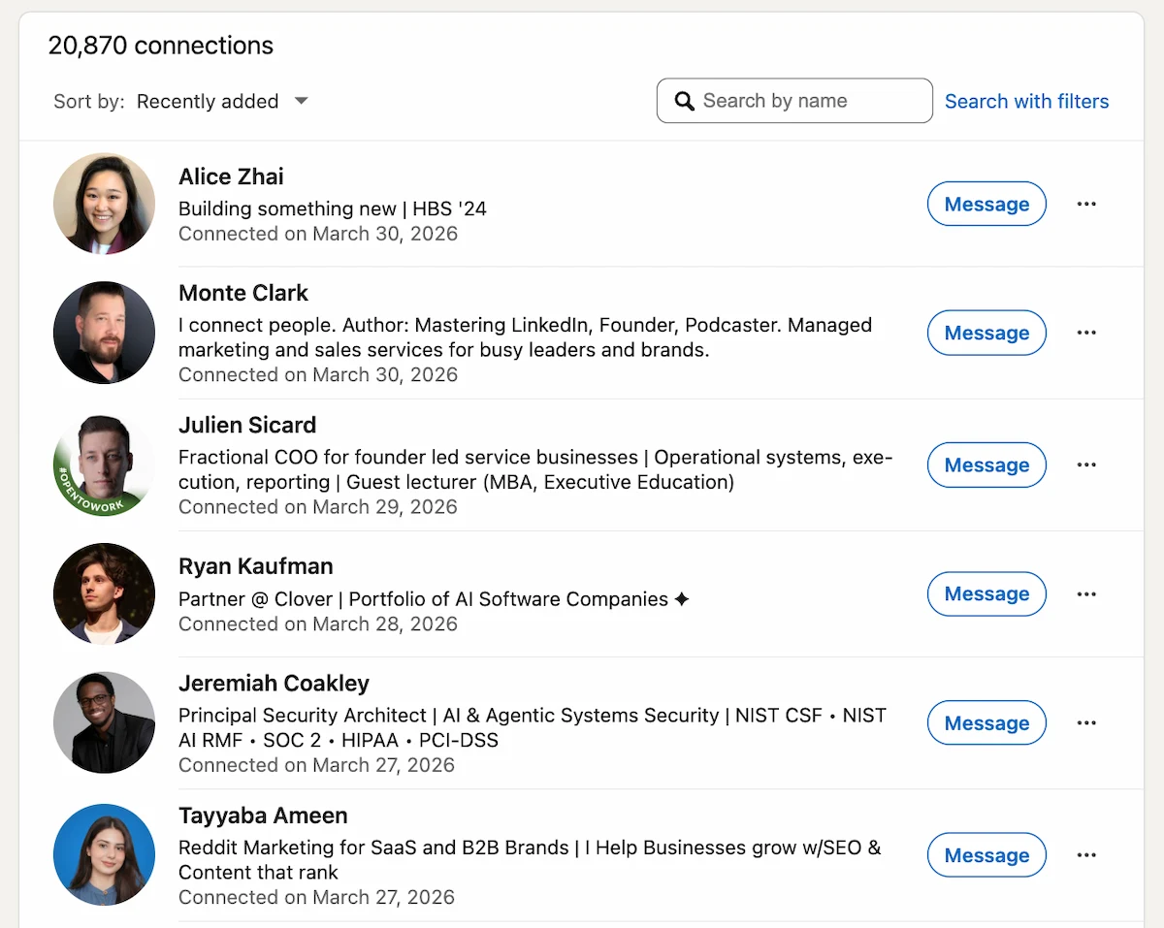Click the "Search with filters" link
Screen dimensions: 1164x928
[1027, 101]
